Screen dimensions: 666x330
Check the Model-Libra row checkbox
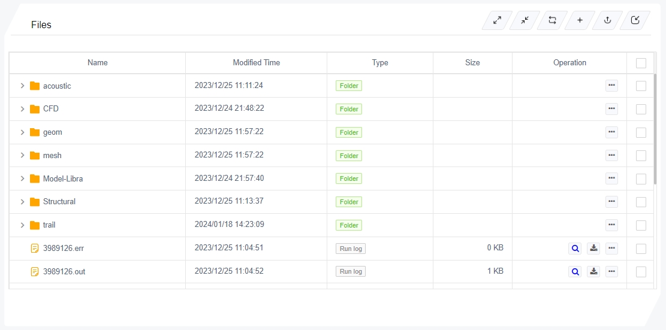tap(641, 179)
